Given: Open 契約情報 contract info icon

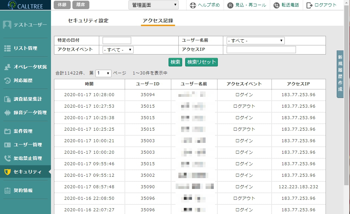Looking at the screenshot, I should pos(7,190).
